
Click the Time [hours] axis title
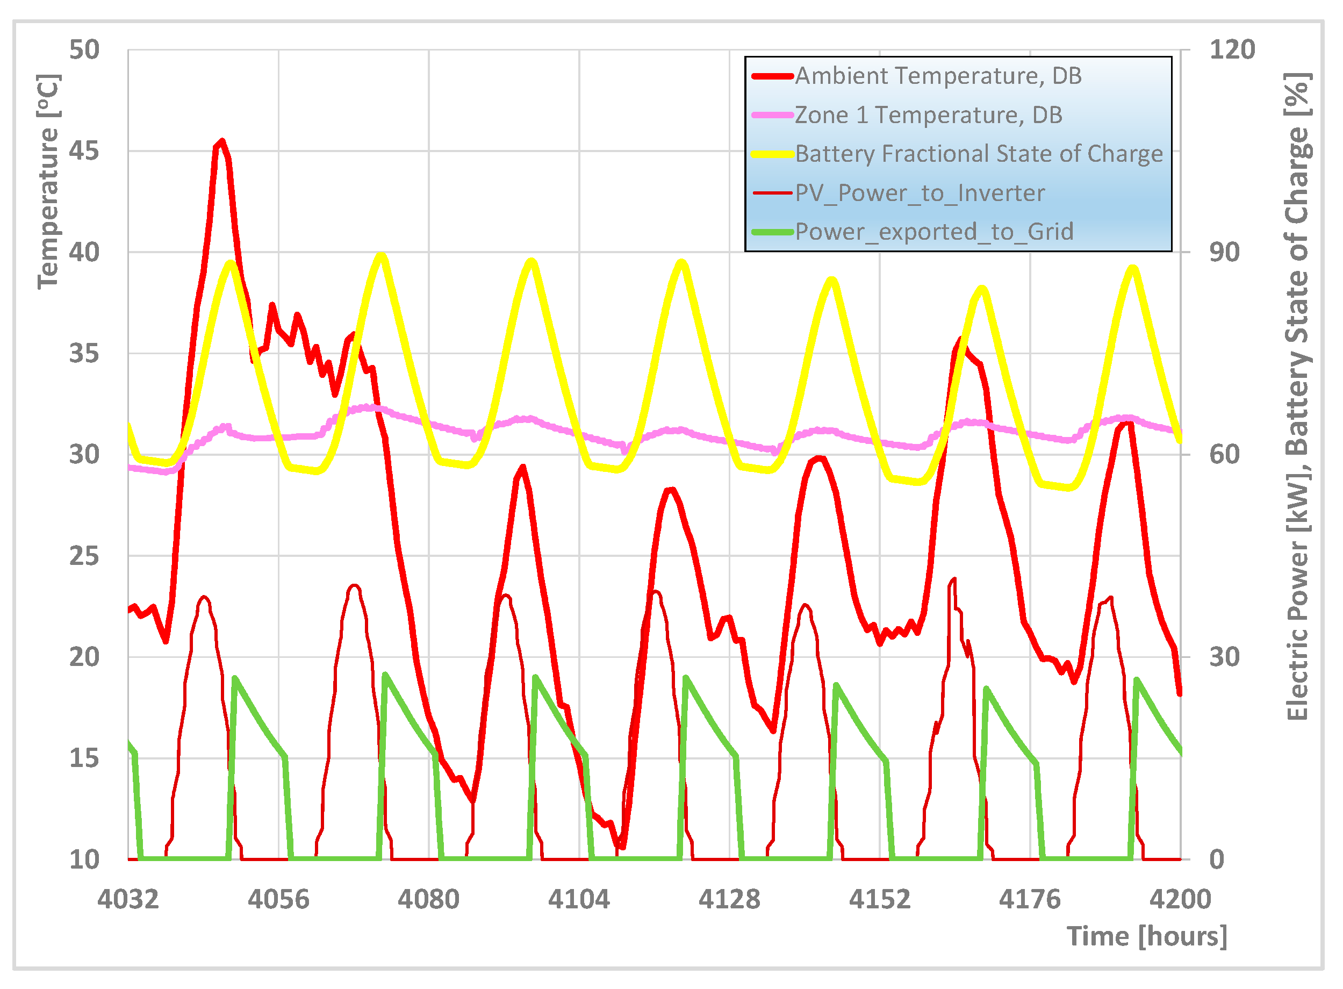point(1146,936)
